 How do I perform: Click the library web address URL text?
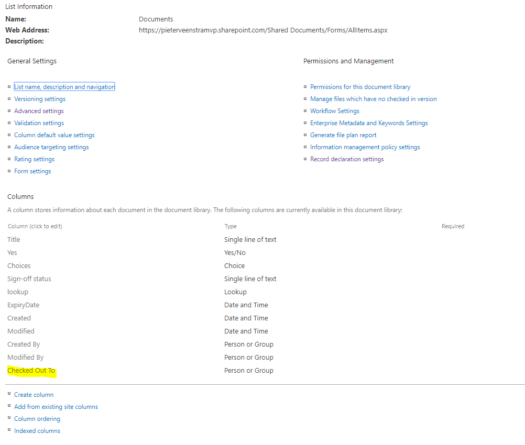pos(263,30)
